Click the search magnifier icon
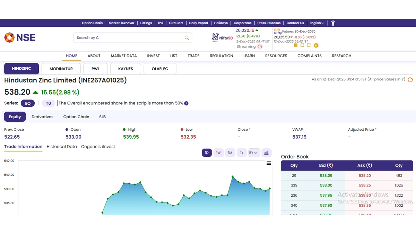Image resolution: width=416 pixels, height=234 pixels. (x=187, y=38)
